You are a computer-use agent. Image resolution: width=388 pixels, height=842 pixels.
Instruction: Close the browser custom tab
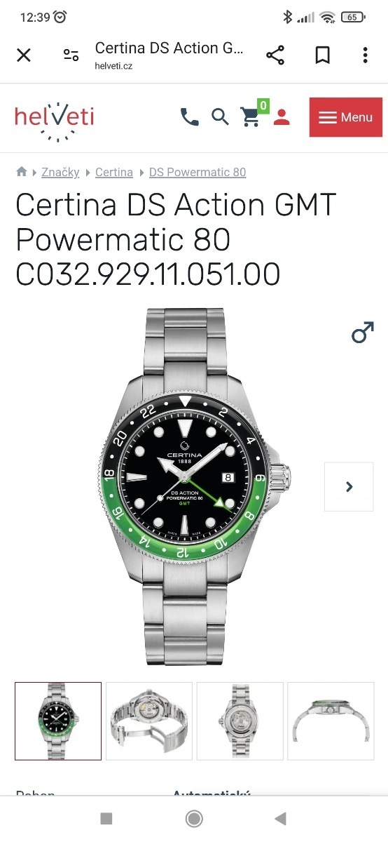click(x=24, y=55)
